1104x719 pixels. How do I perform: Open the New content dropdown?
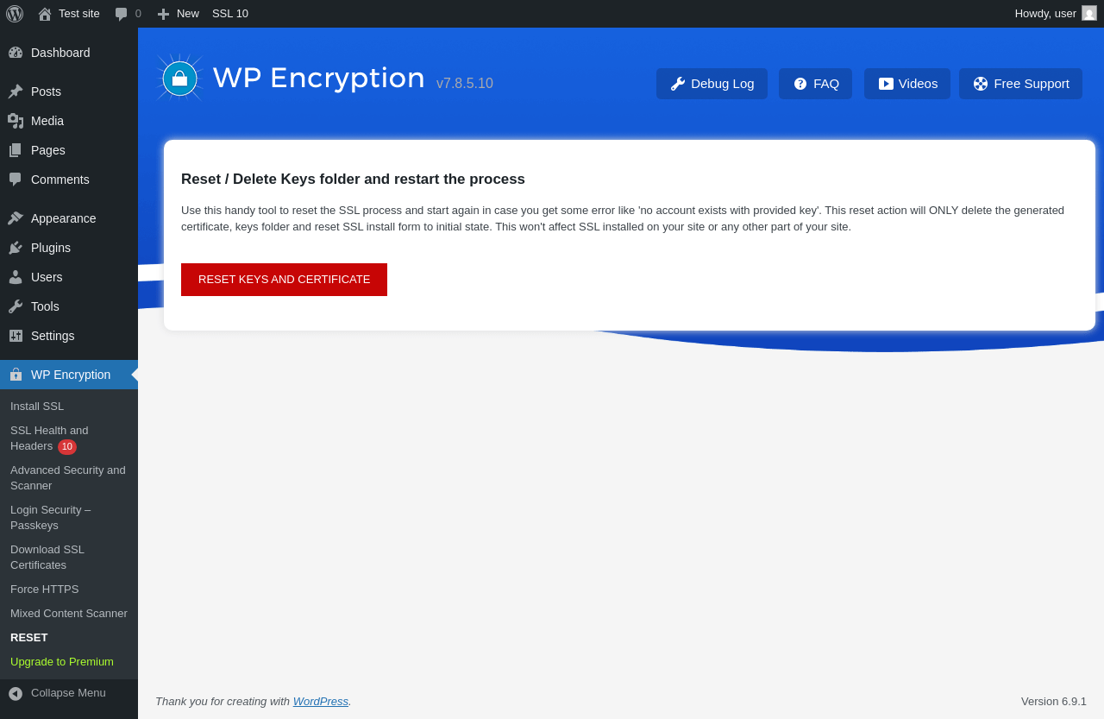[179, 14]
